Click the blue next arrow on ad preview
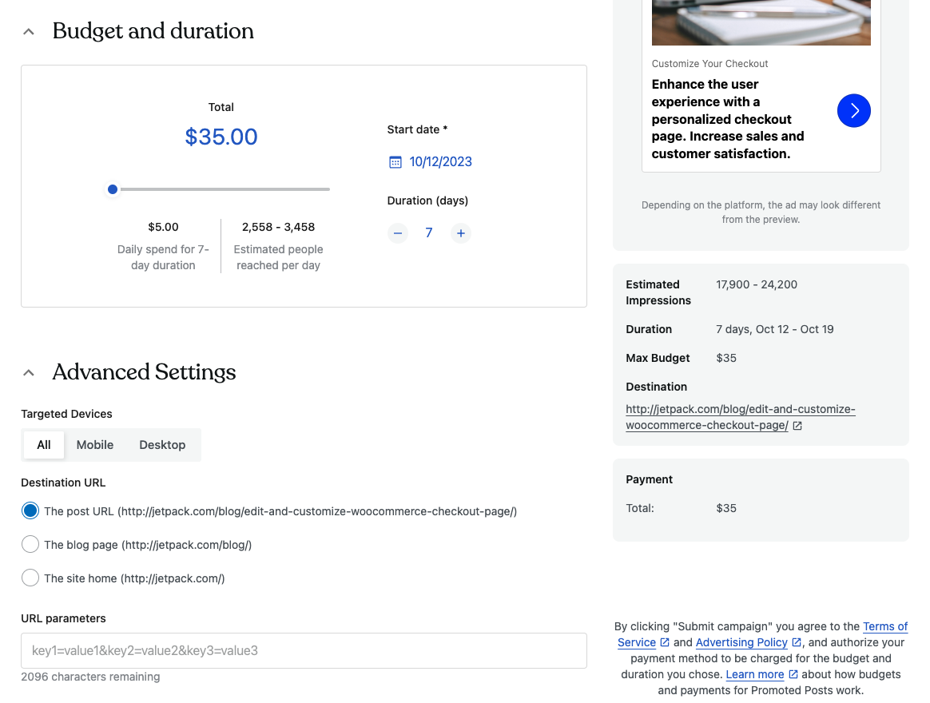 coord(854,110)
